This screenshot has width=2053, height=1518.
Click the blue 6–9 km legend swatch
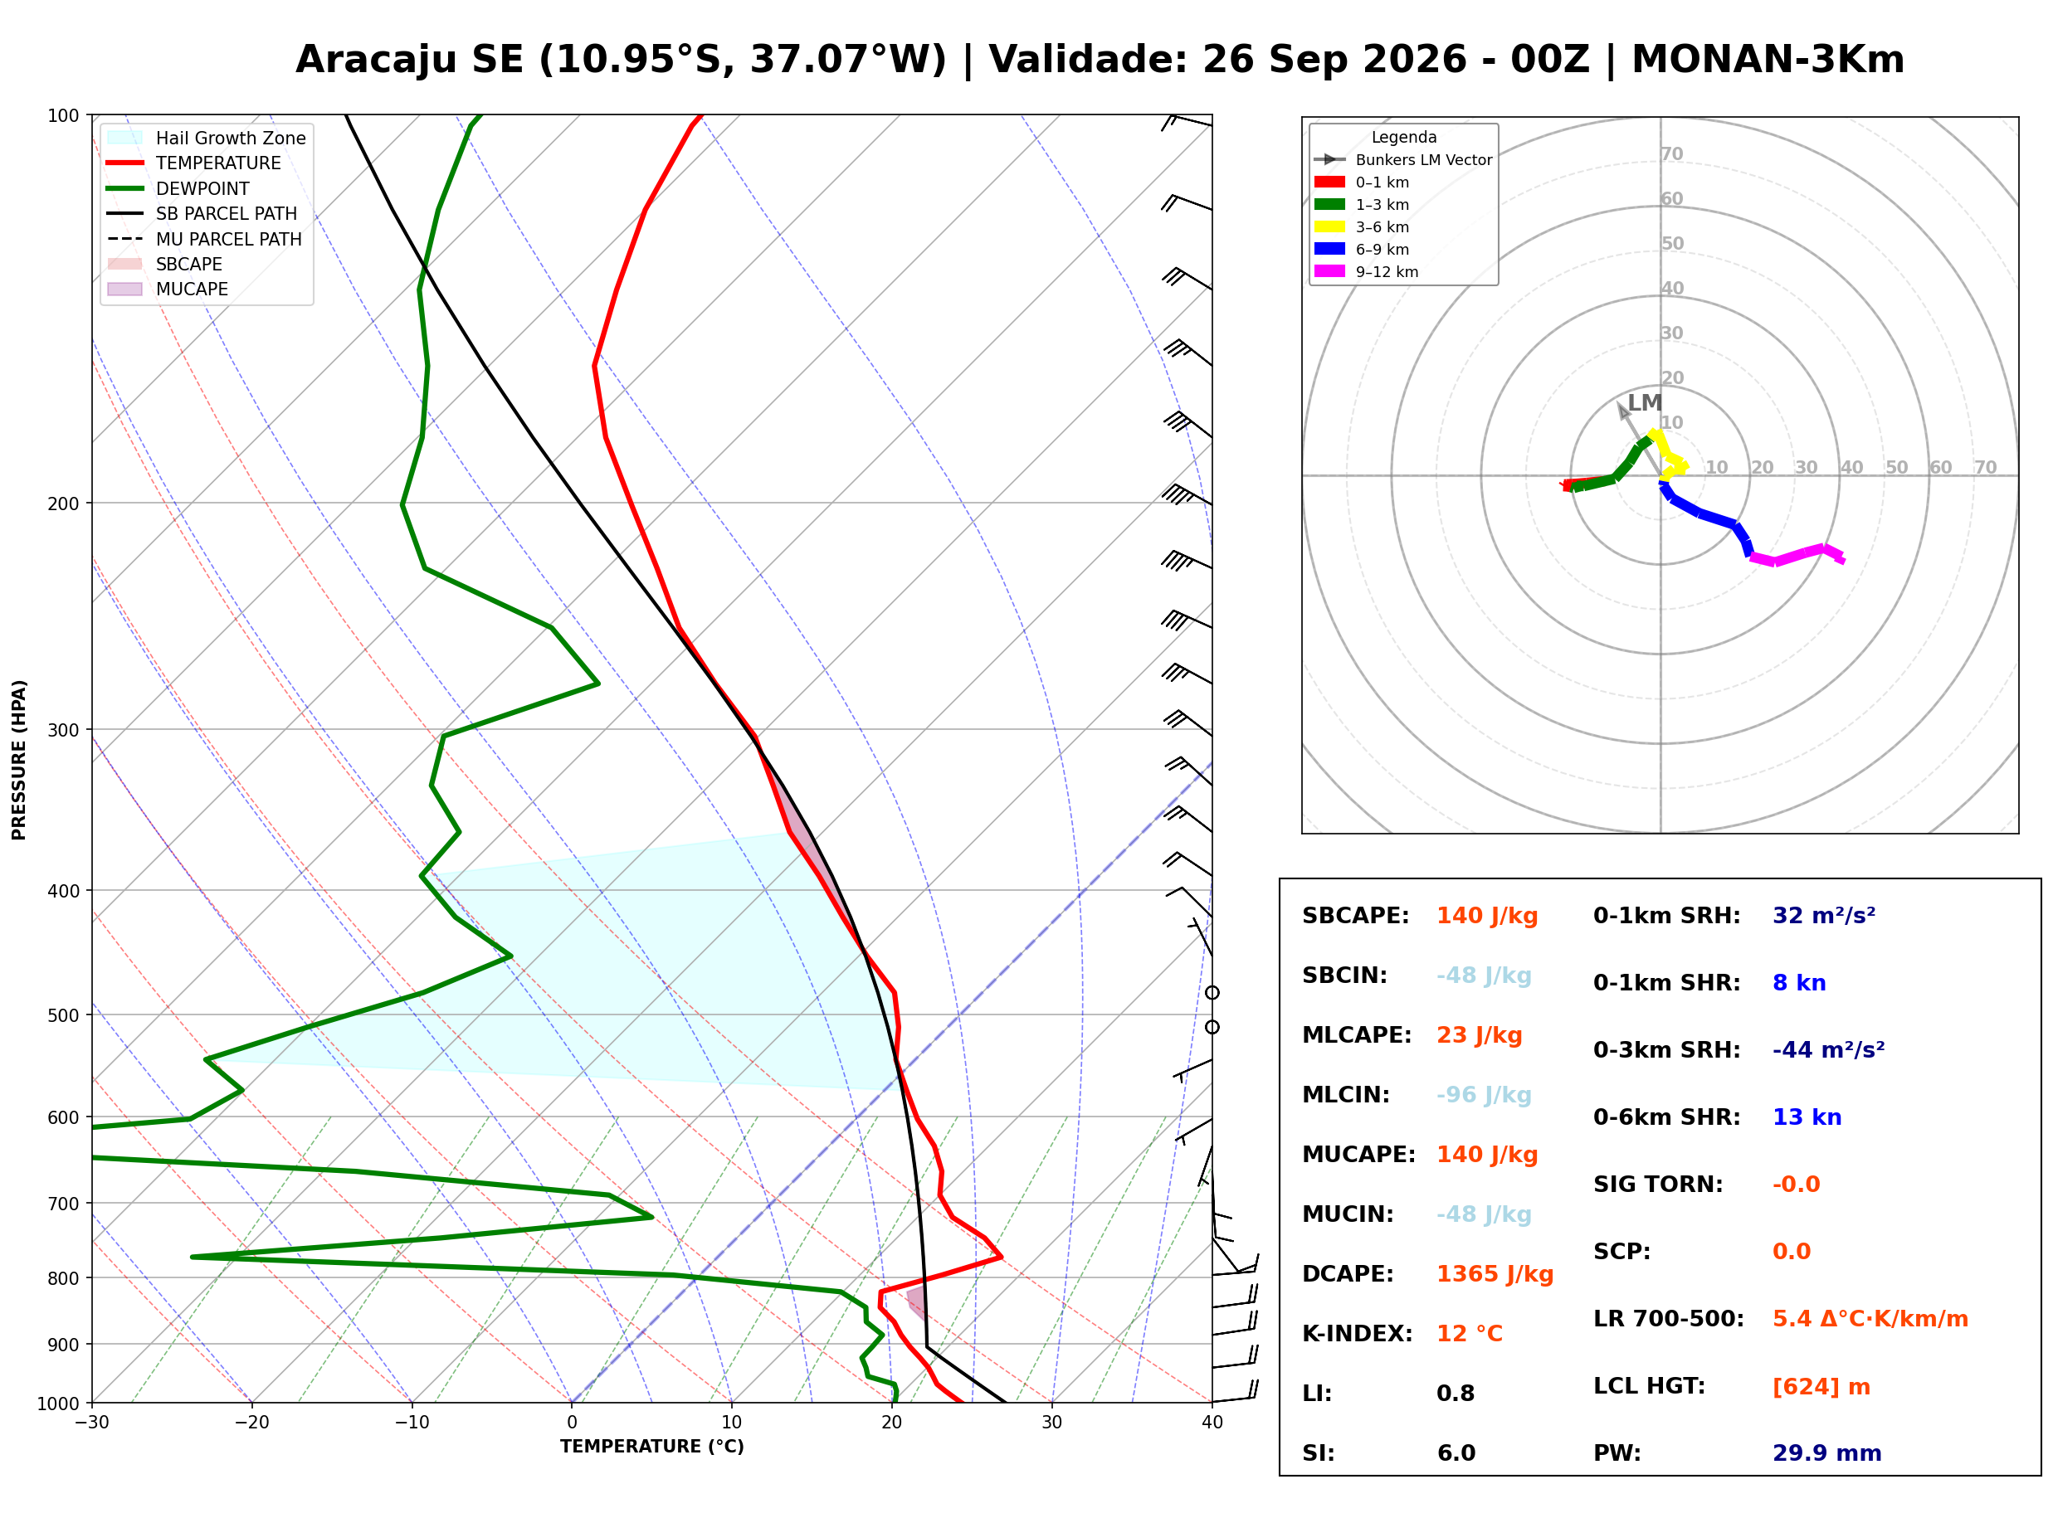1329,249
